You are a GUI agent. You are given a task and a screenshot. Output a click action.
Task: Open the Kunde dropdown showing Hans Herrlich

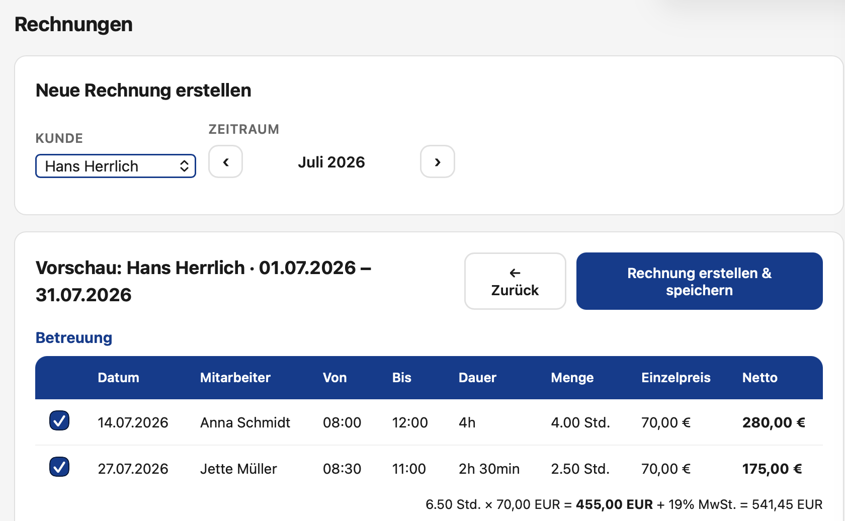(116, 166)
